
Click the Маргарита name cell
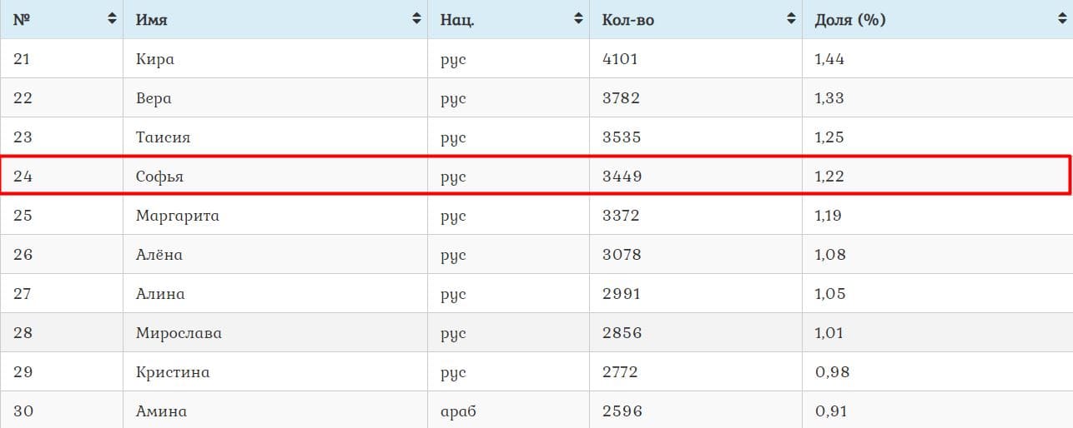178,216
